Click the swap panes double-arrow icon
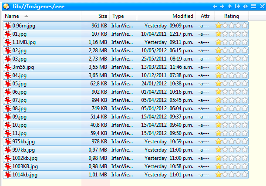Image resolution: width=266 pixels, height=186 pixels. coord(246,6)
